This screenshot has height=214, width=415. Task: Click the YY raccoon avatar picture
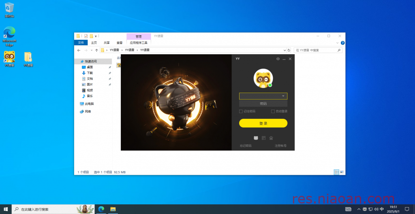click(x=263, y=78)
